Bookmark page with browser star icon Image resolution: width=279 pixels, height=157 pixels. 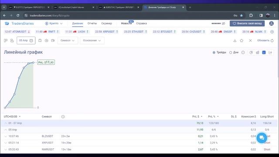click(x=242, y=16)
